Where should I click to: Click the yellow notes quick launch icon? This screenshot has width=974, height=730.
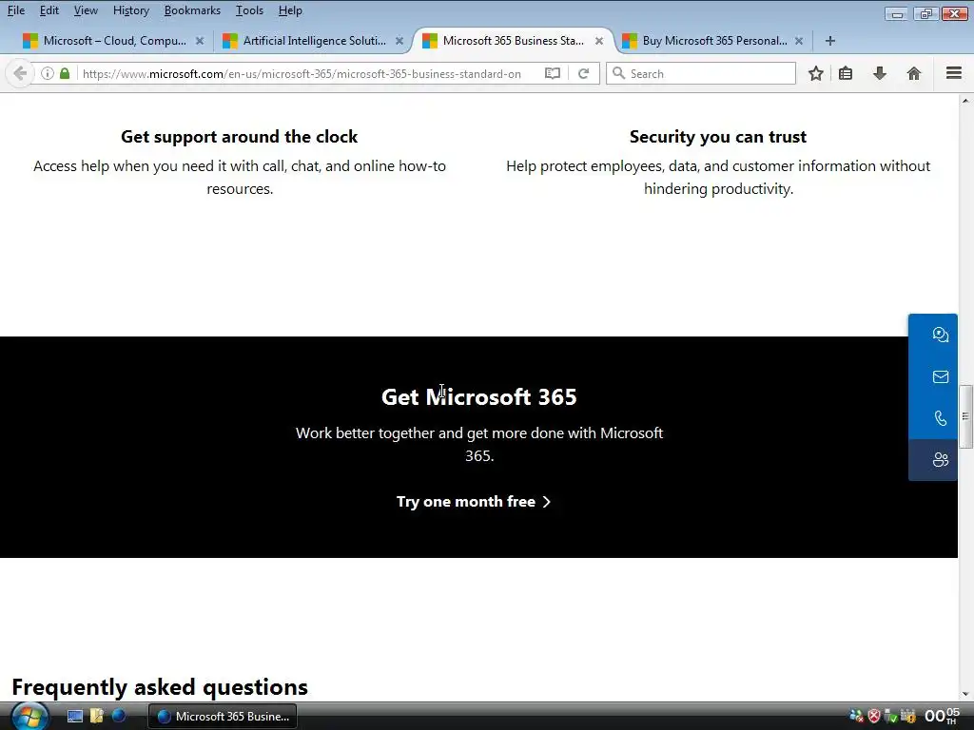pos(97,717)
